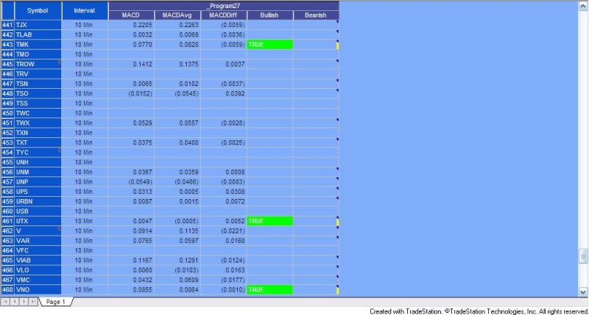Click the Bearish column header
Image resolution: width=589 pixels, height=315 pixels.
pos(316,15)
